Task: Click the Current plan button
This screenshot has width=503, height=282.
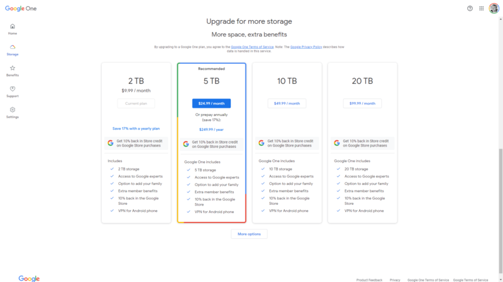Action: (136, 103)
